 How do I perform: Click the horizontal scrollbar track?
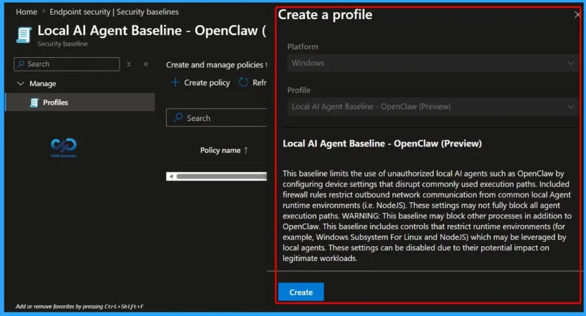(221, 176)
